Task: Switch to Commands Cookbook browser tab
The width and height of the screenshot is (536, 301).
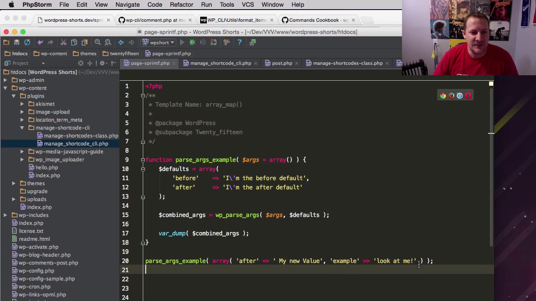Action: coord(318,20)
